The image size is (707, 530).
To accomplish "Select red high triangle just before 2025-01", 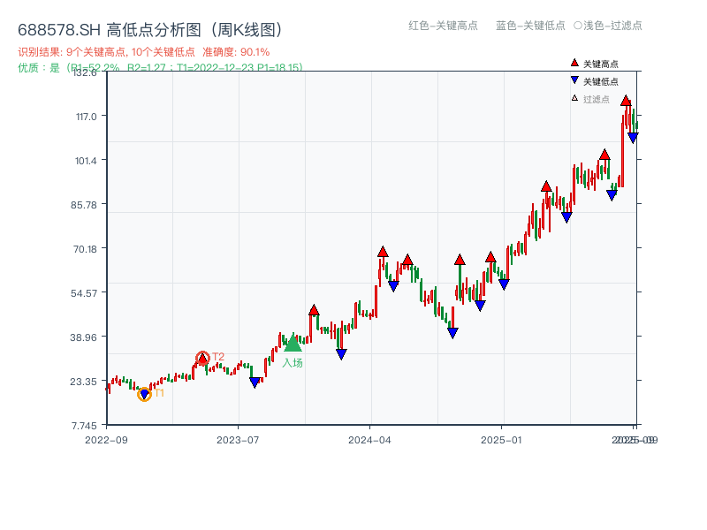I will tap(490, 257).
